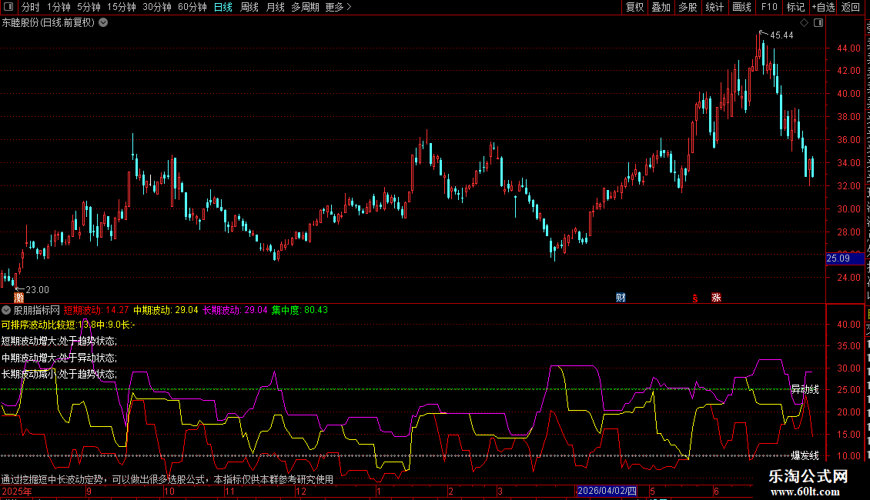Switch to 分时 intraday view
The width and height of the screenshot is (870, 500).
31,7
